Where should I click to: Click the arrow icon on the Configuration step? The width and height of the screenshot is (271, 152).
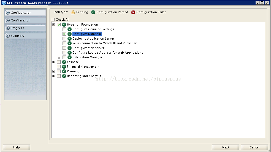8,13
